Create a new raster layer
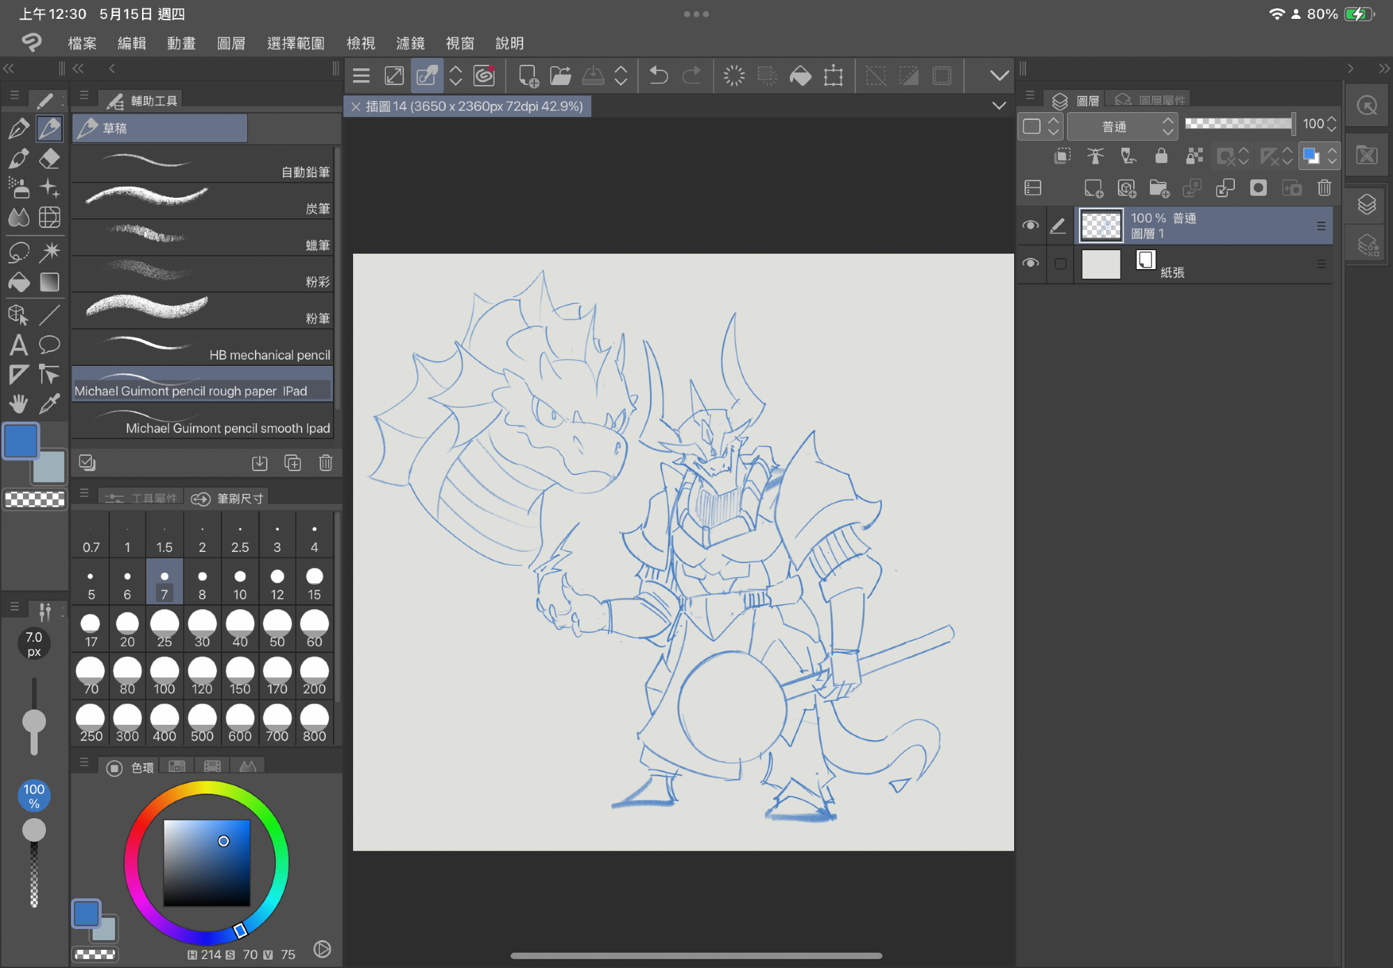 pyautogui.click(x=1094, y=188)
